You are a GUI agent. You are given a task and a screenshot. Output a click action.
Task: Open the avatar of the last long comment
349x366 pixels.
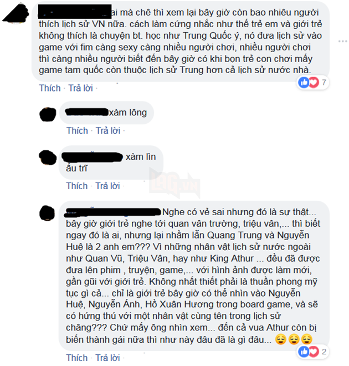[x=47, y=213]
